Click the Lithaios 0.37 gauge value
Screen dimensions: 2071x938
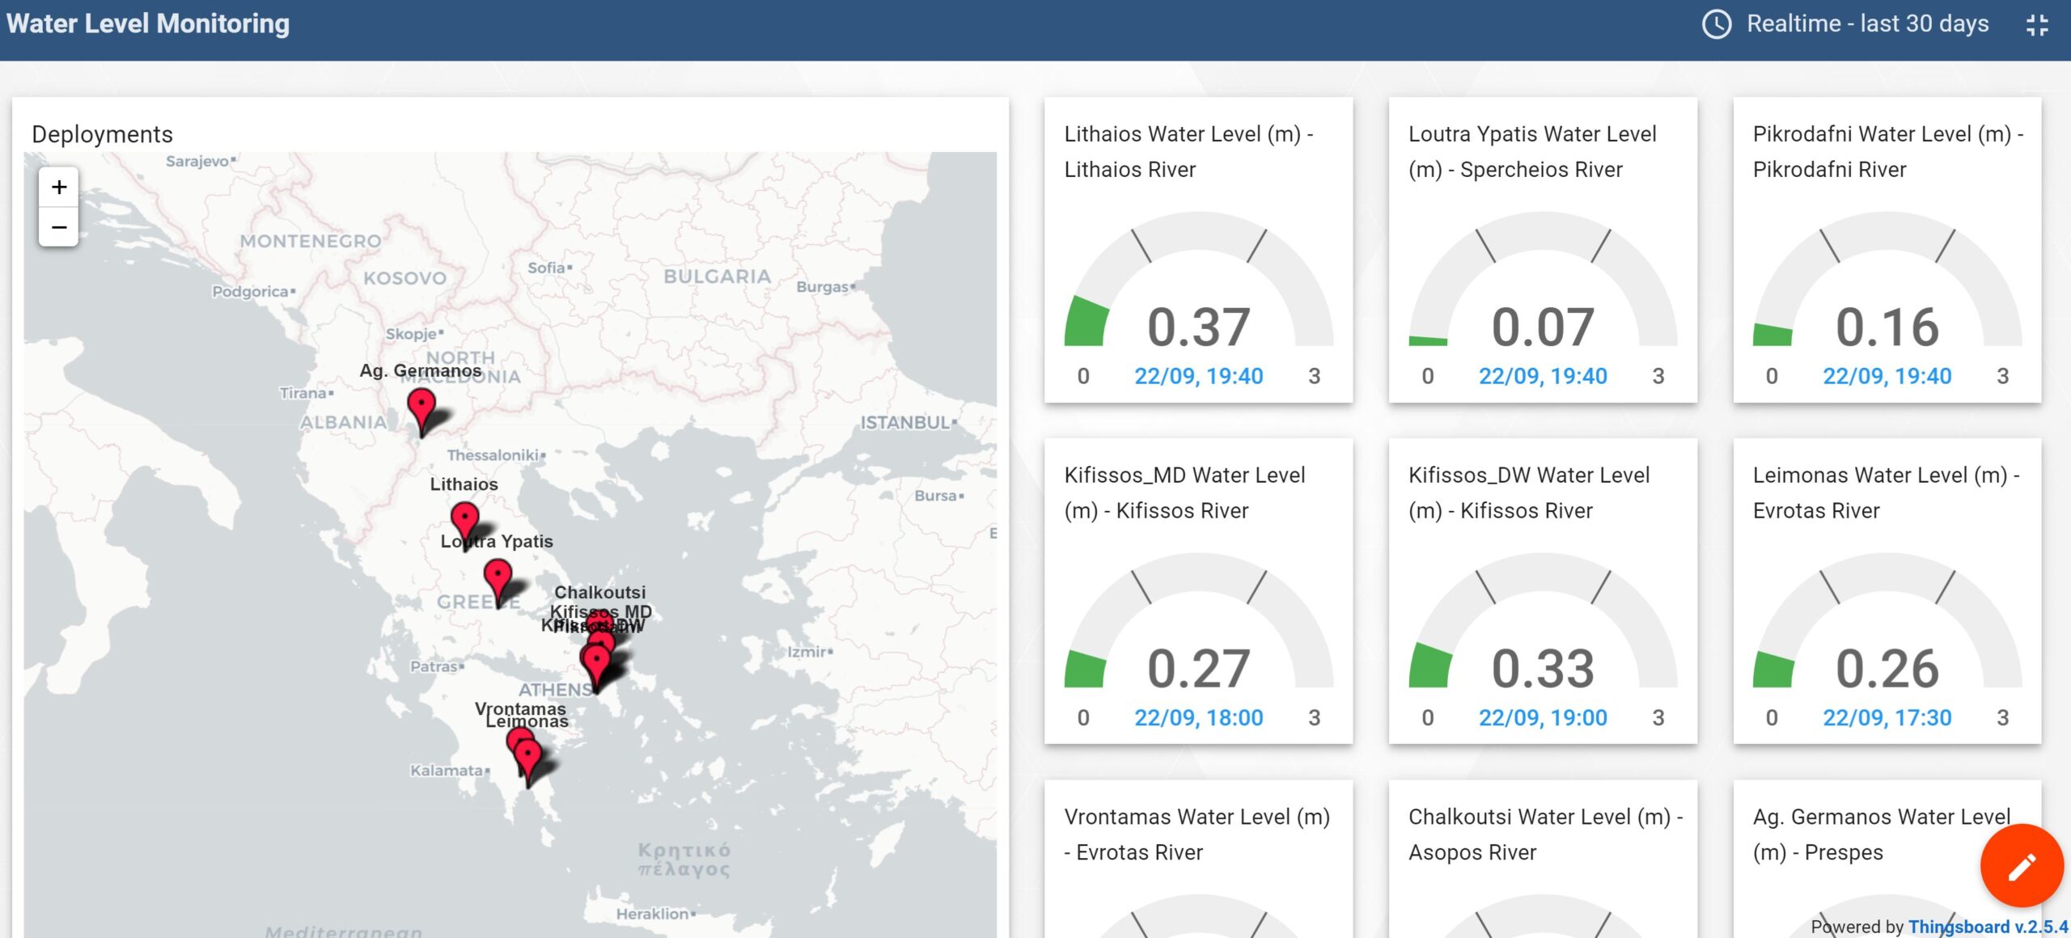click(x=1198, y=327)
